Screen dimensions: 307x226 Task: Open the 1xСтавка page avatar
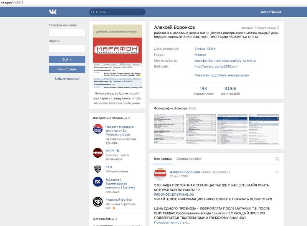coord(98,181)
